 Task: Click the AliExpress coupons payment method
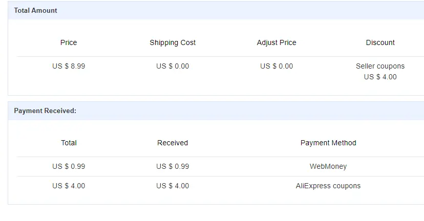point(328,186)
